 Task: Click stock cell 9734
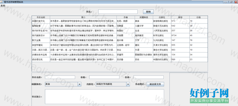point(180,36)
